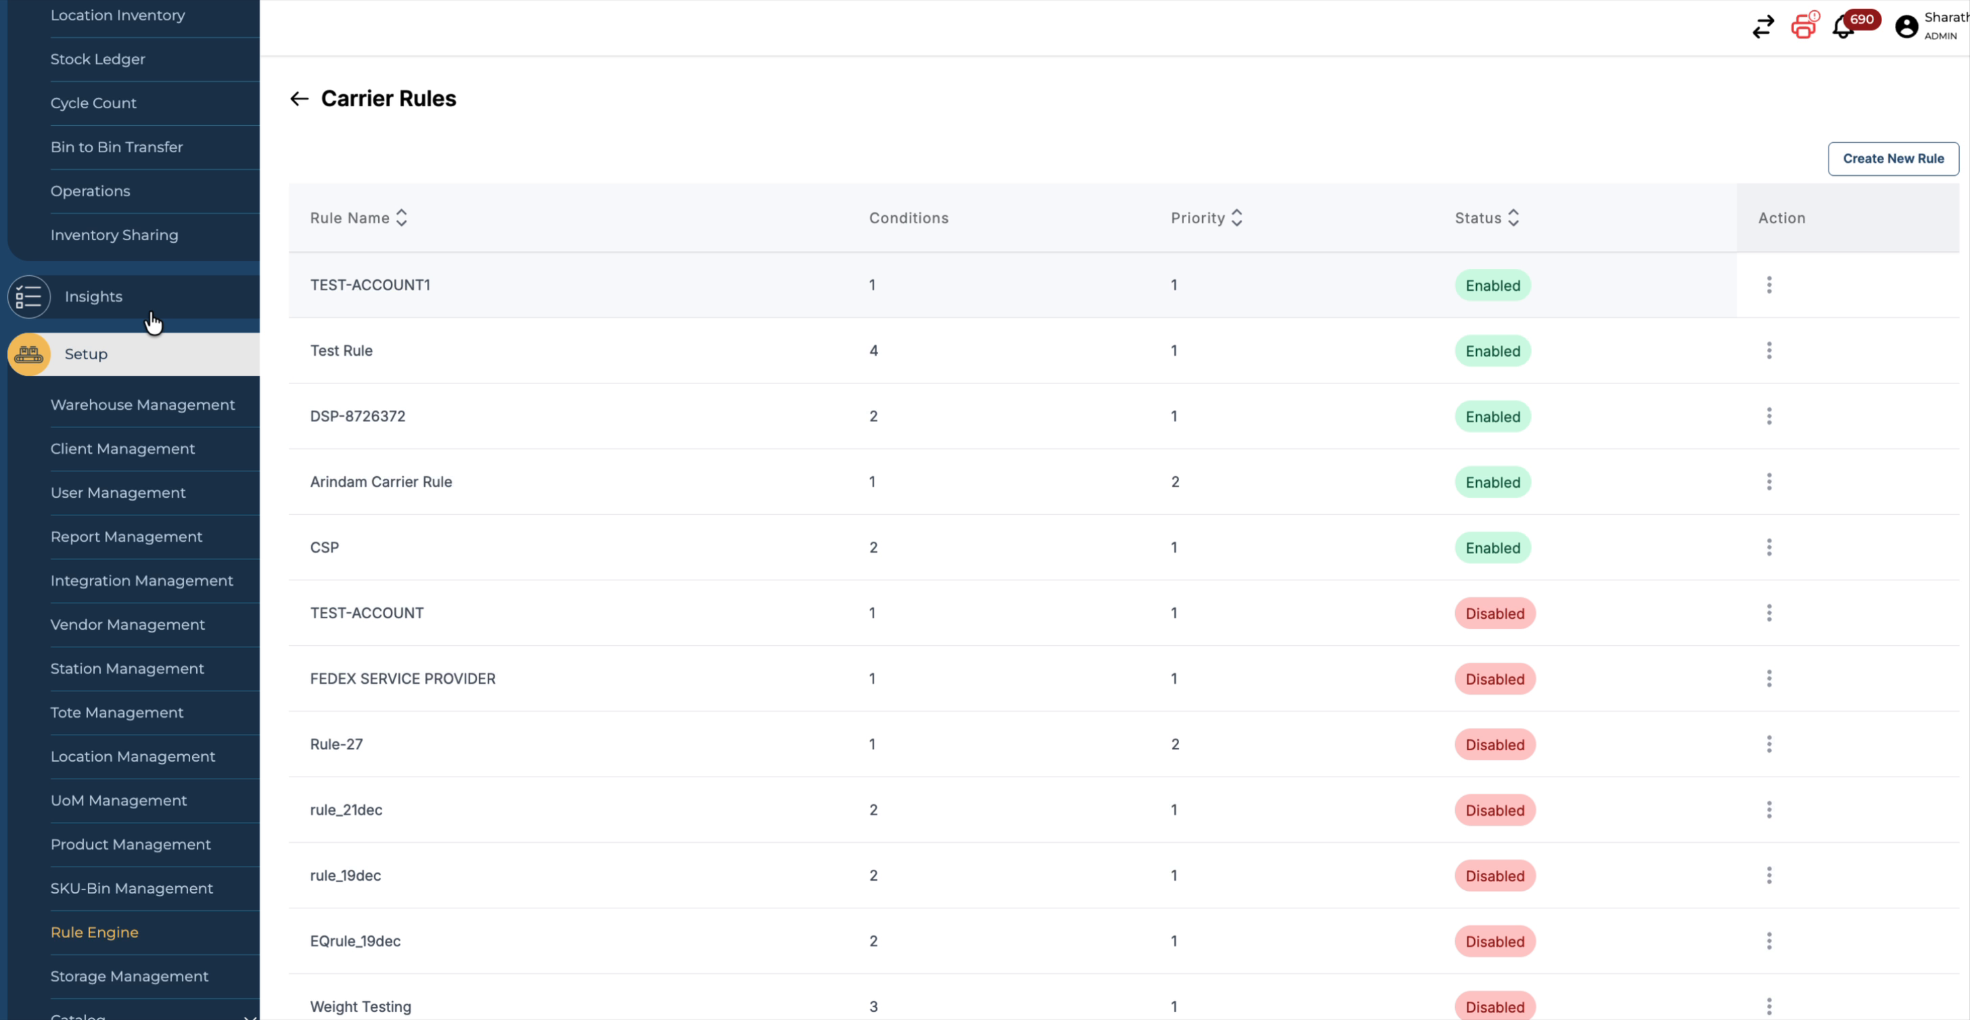Screen dimensions: 1970x1020
Task: Open the printer alerts icon
Action: coord(1804,25)
